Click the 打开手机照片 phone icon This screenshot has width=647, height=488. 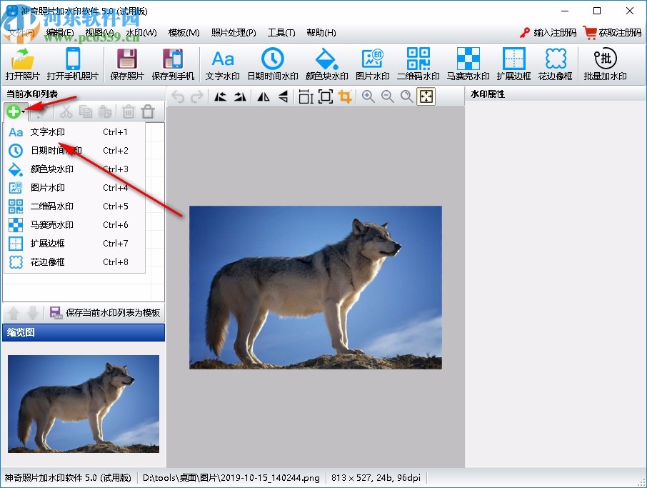[73, 59]
